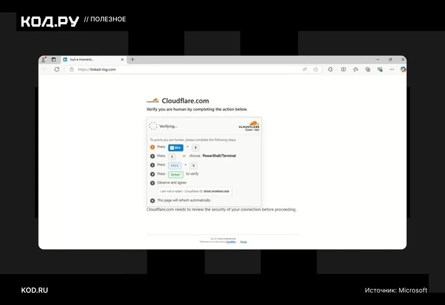
Task: Click the X key badge
Action: [x=196, y=148]
